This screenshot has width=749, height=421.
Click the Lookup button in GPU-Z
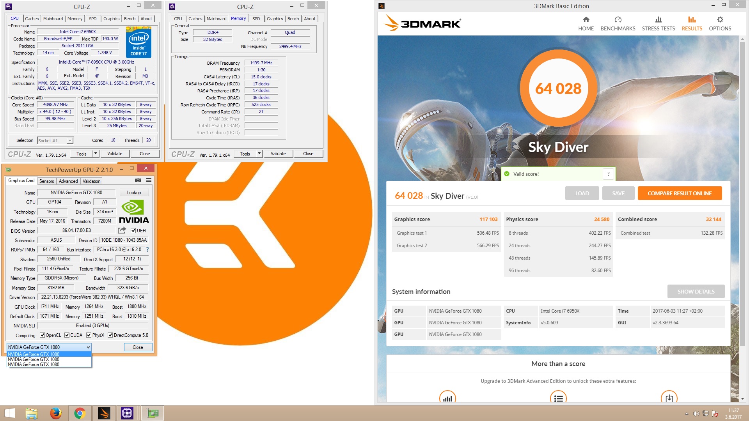pyautogui.click(x=134, y=193)
